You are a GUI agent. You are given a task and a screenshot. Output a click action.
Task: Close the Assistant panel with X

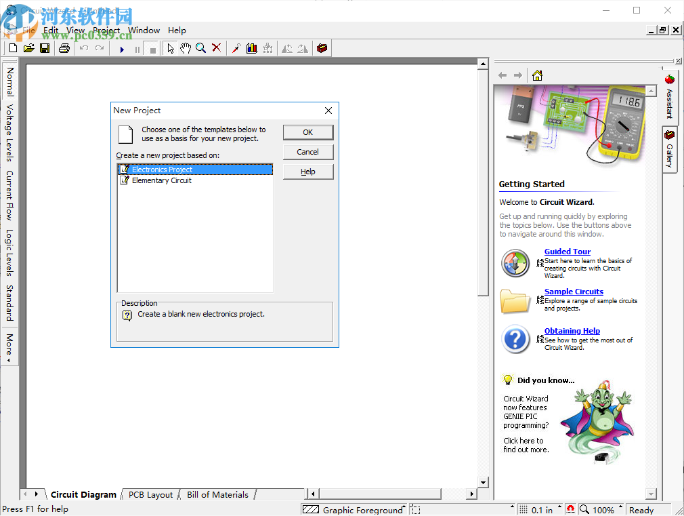pyautogui.click(x=679, y=61)
